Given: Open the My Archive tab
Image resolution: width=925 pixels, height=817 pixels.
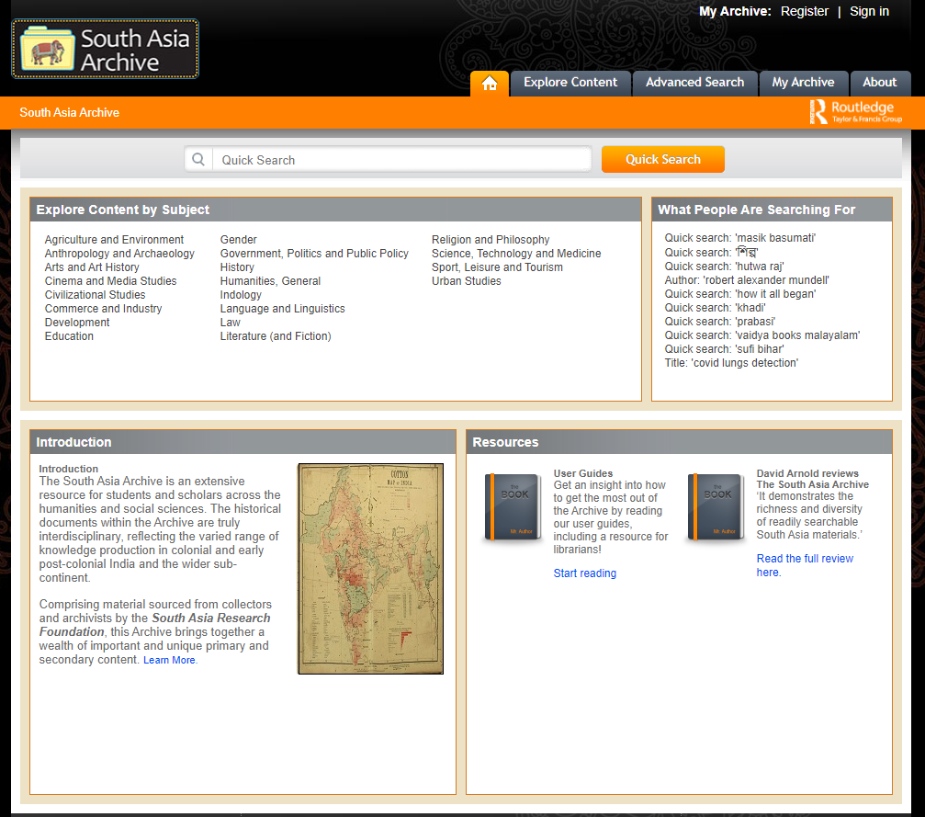Looking at the screenshot, I should [803, 83].
